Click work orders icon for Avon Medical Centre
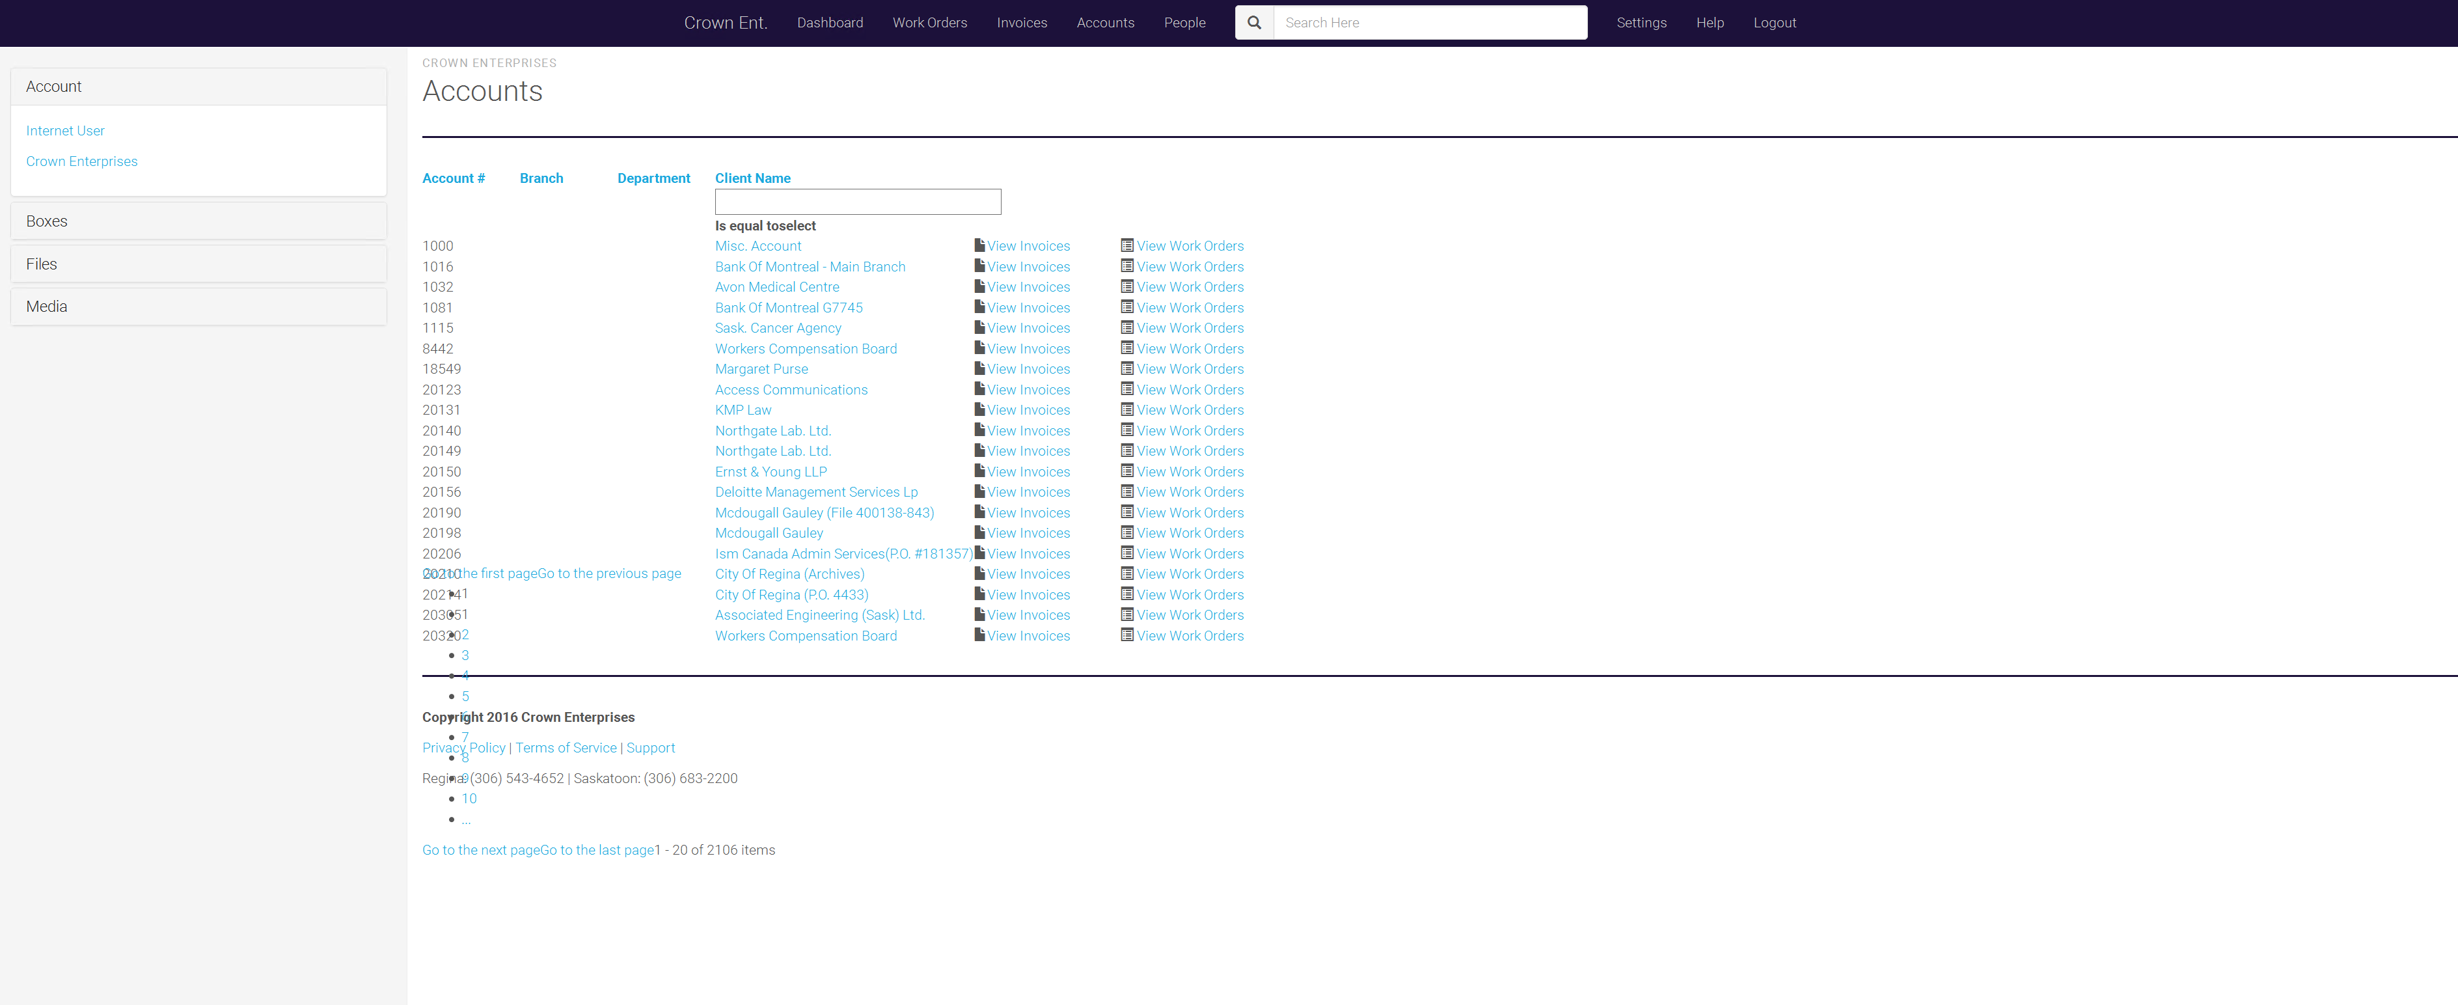 pos(1127,286)
